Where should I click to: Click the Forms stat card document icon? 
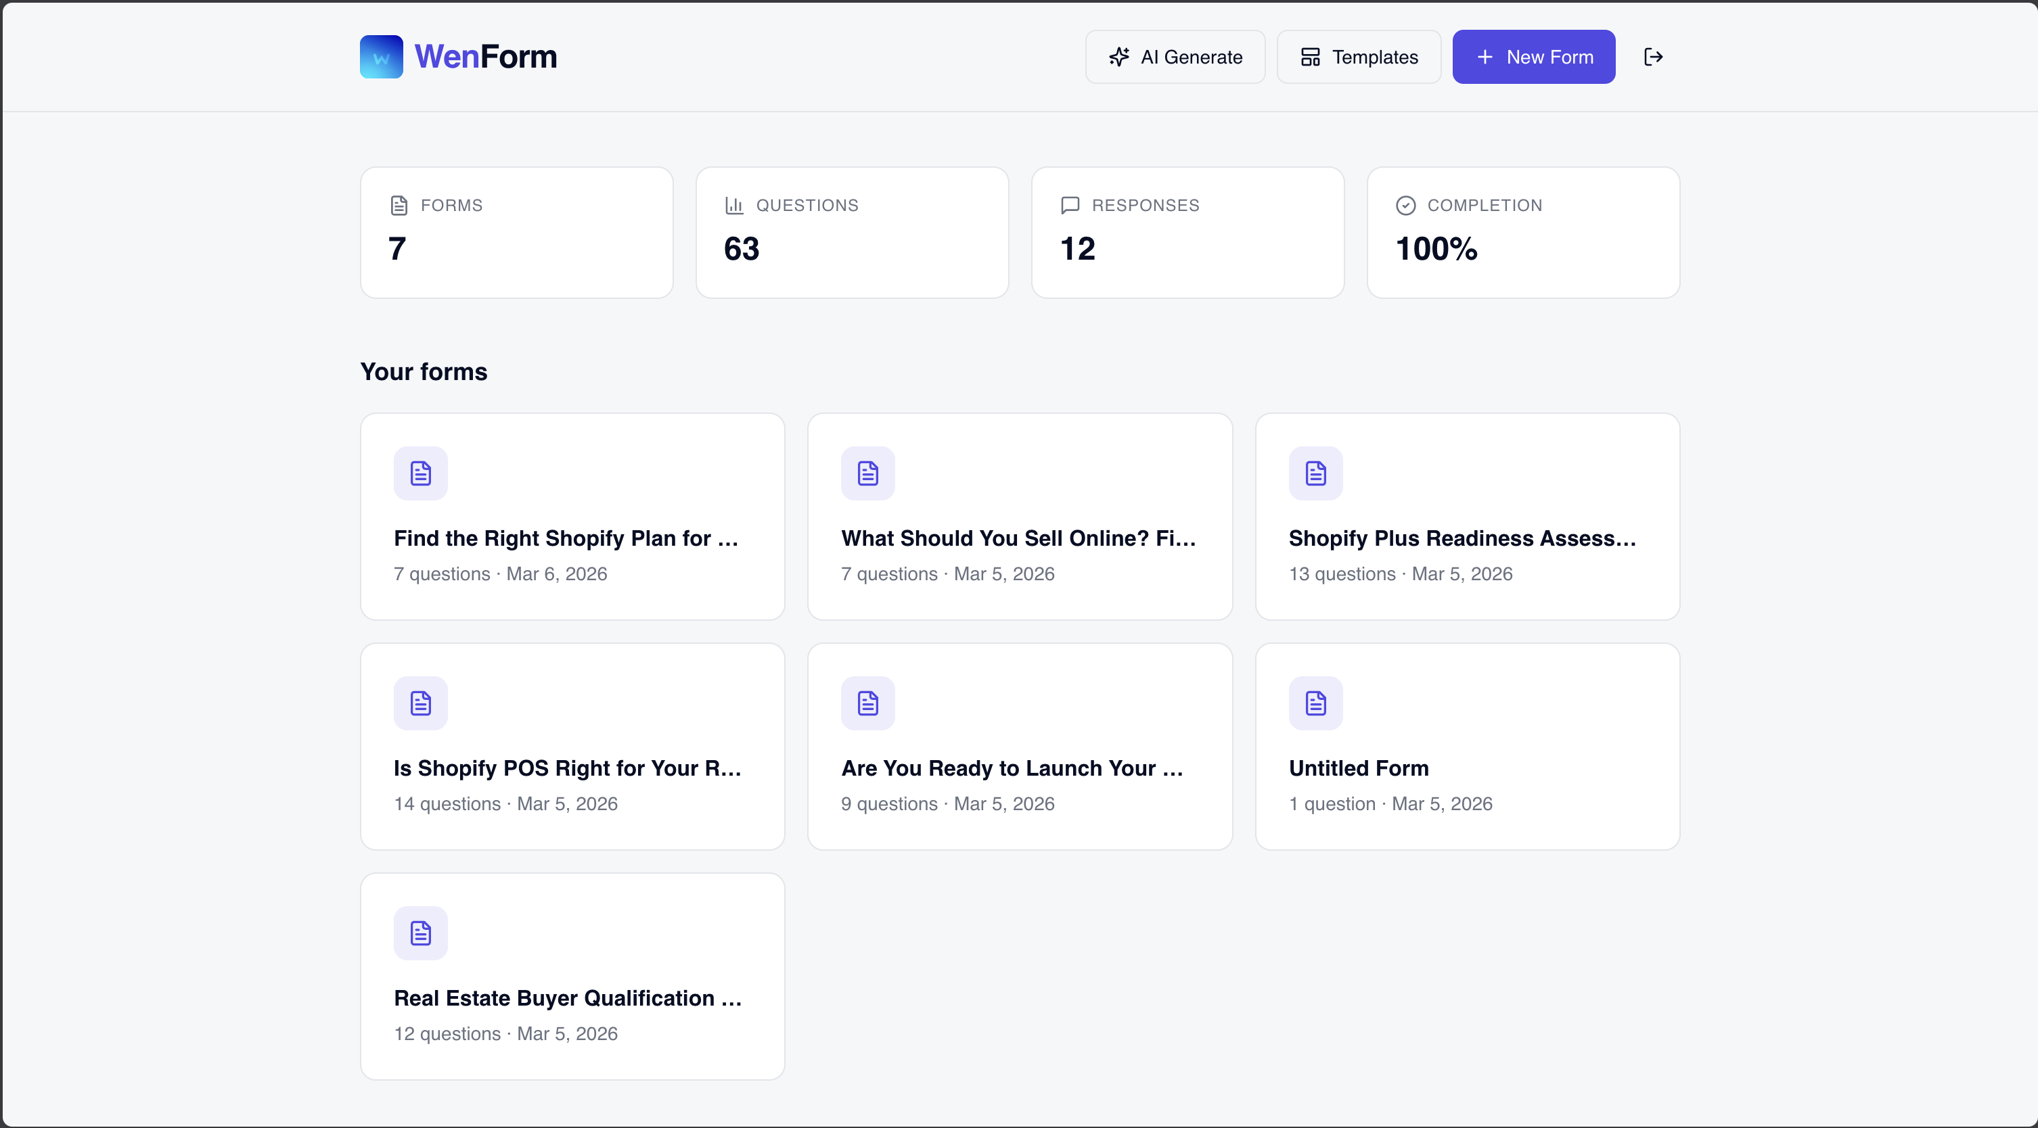click(x=399, y=204)
